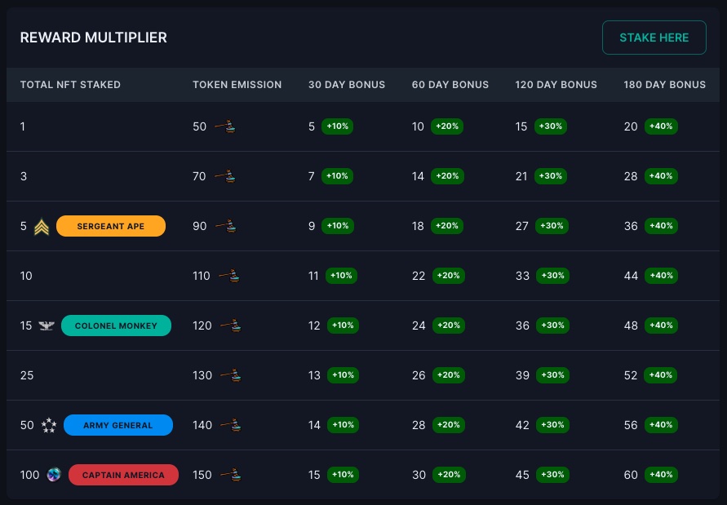Select the blue ARMY GENERAL badge
This screenshot has width=727, height=505.
coord(117,425)
